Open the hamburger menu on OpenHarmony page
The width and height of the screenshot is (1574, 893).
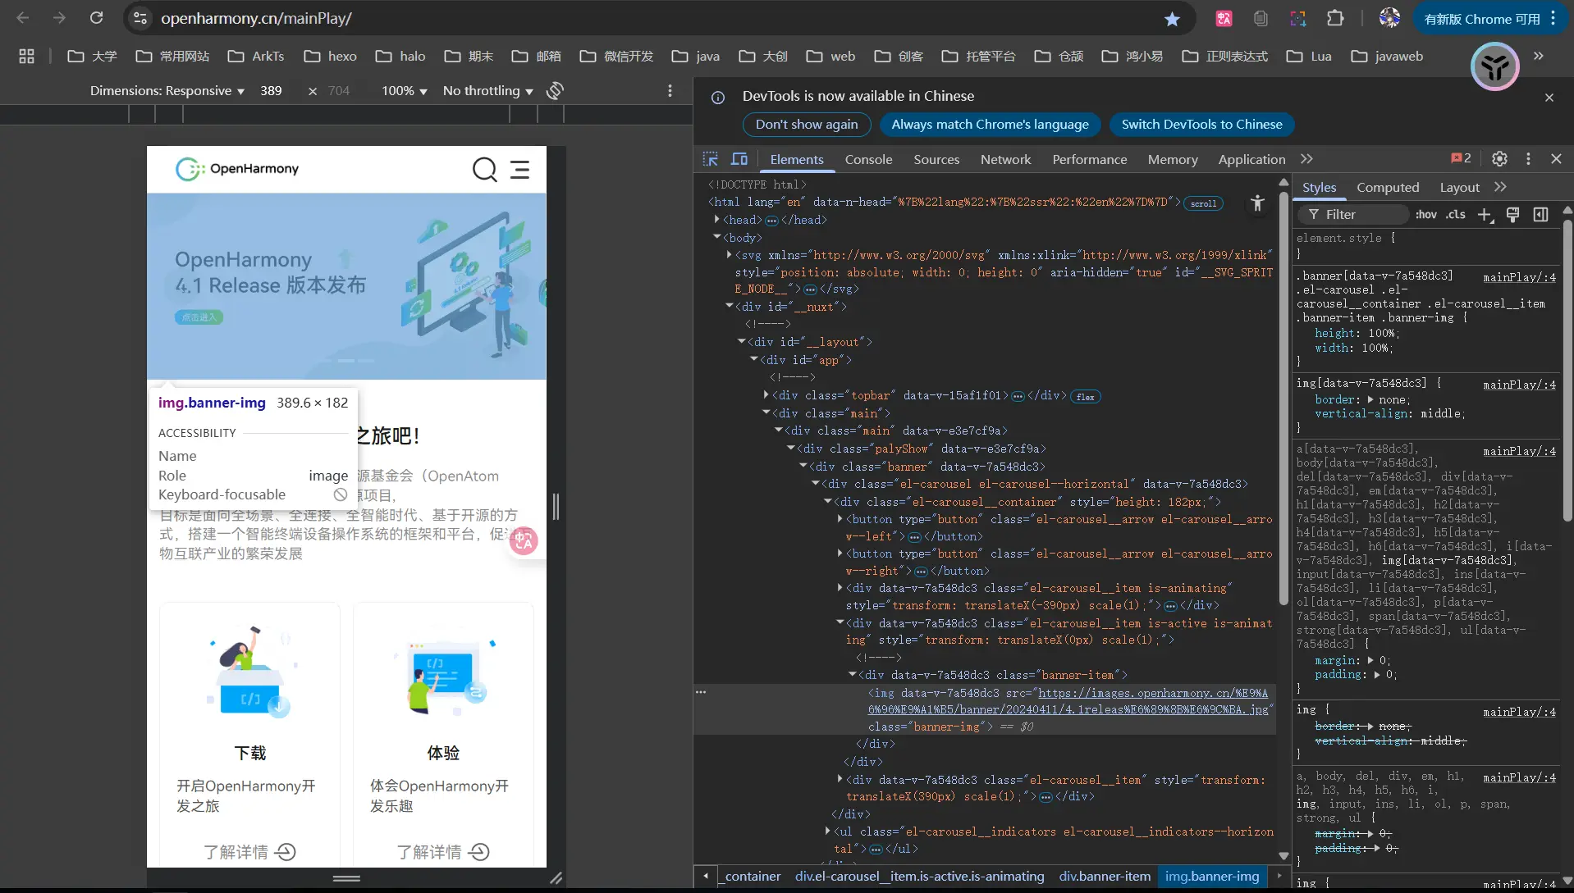pos(519,170)
